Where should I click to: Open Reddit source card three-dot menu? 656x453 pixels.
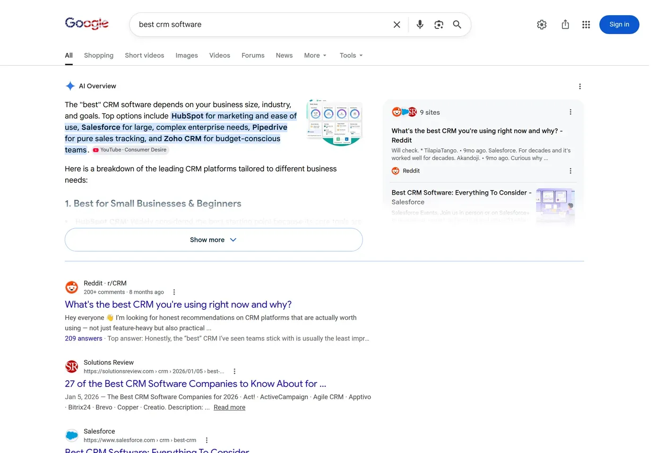pyautogui.click(x=570, y=171)
